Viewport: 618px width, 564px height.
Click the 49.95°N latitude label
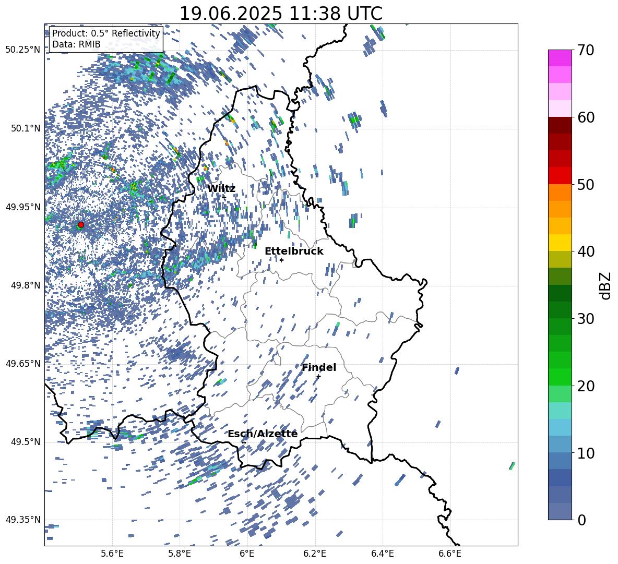[23, 207]
